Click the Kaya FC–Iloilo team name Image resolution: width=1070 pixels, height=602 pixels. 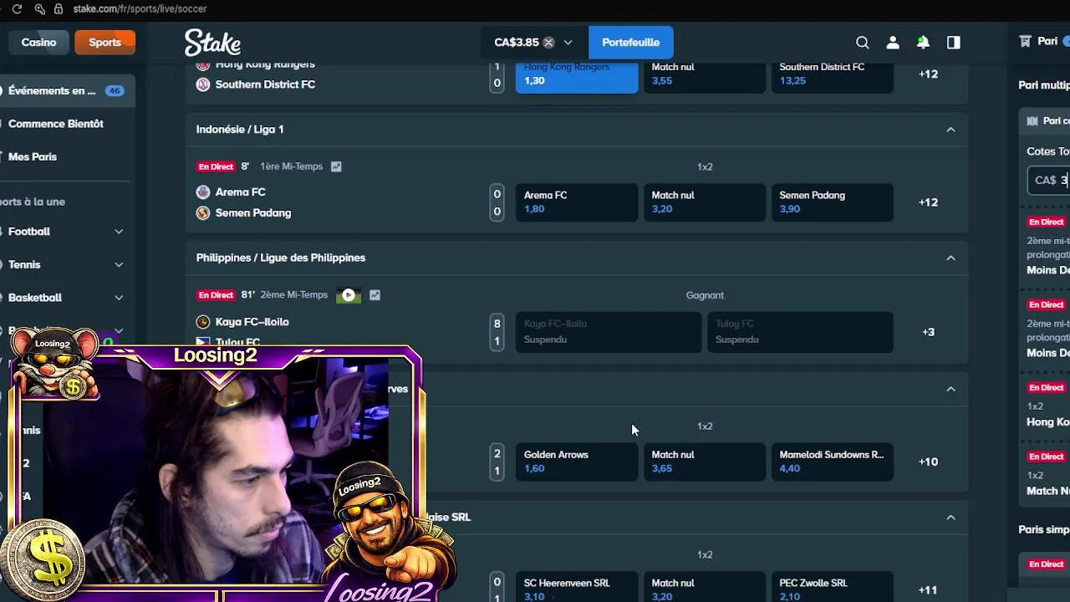pyautogui.click(x=252, y=322)
